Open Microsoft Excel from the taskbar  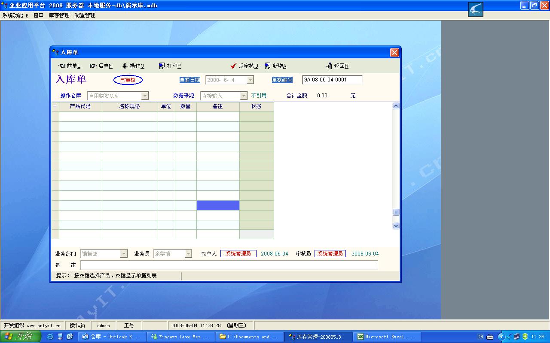(386, 337)
